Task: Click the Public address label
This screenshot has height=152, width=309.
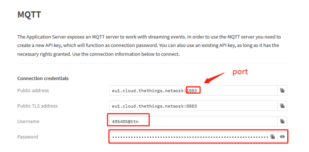Action: (33, 91)
